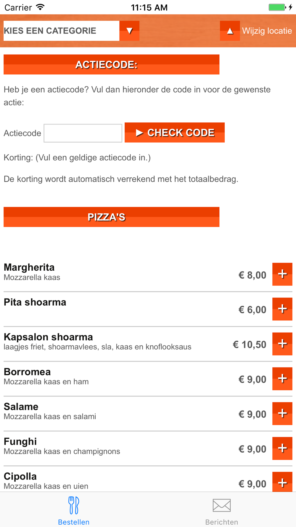Click the Pizza's section header
296x527 pixels.
coord(111,217)
